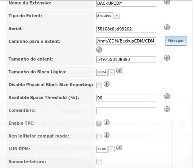Click info icon beside LUN RPM
This screenshot has height=168, width=193.
pyautogui.click(x=119, y=148)
